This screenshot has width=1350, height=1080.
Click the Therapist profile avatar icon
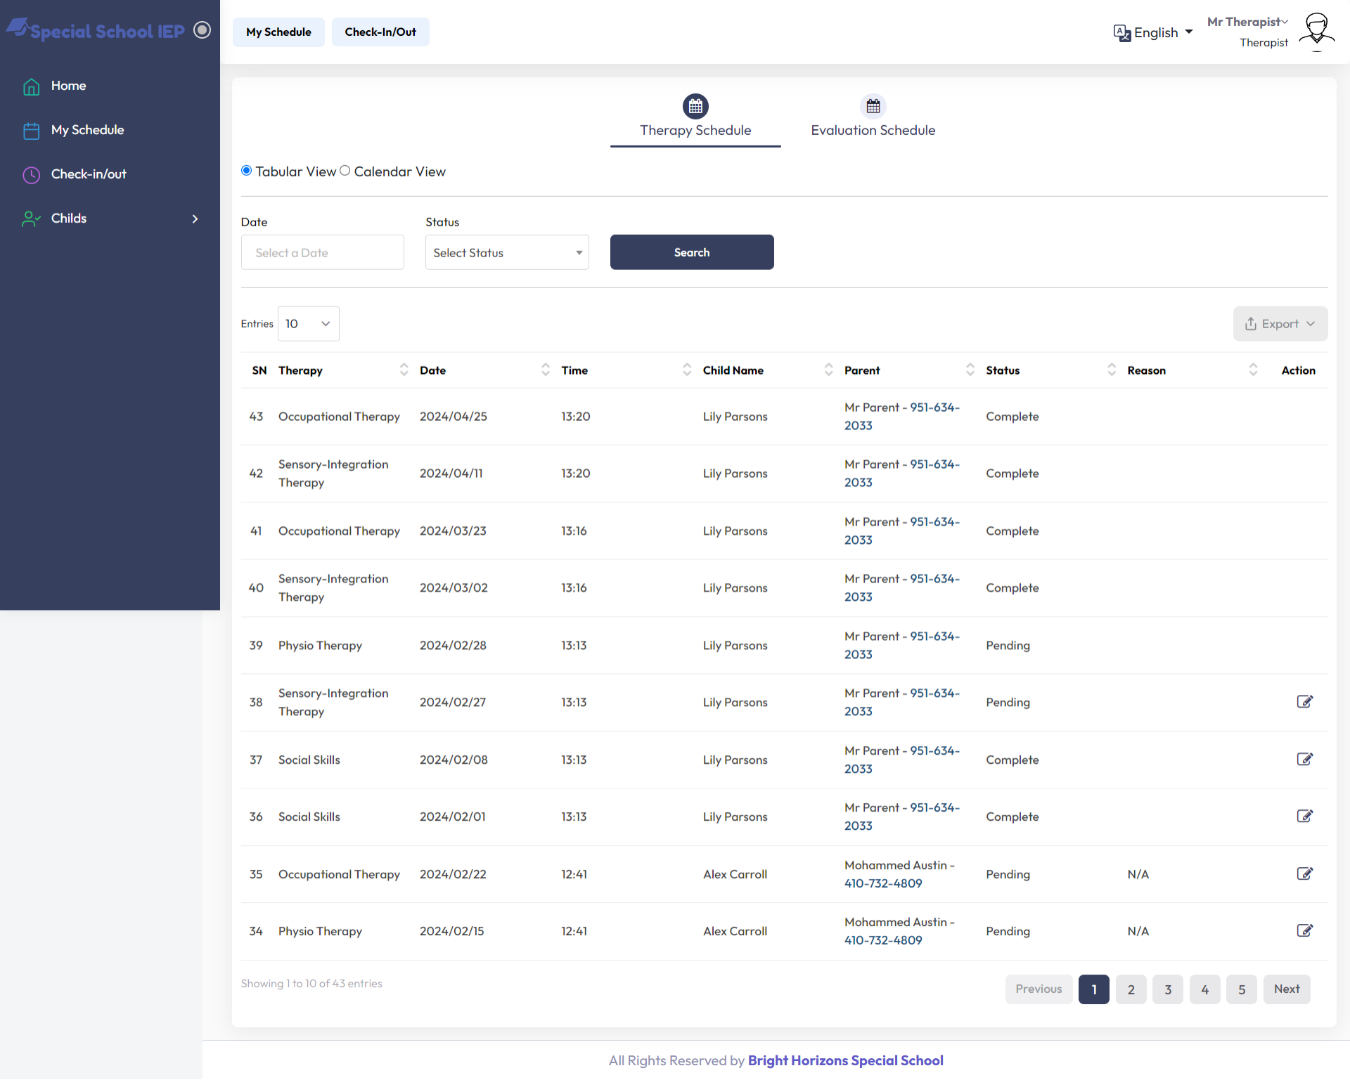[1316, 31]
